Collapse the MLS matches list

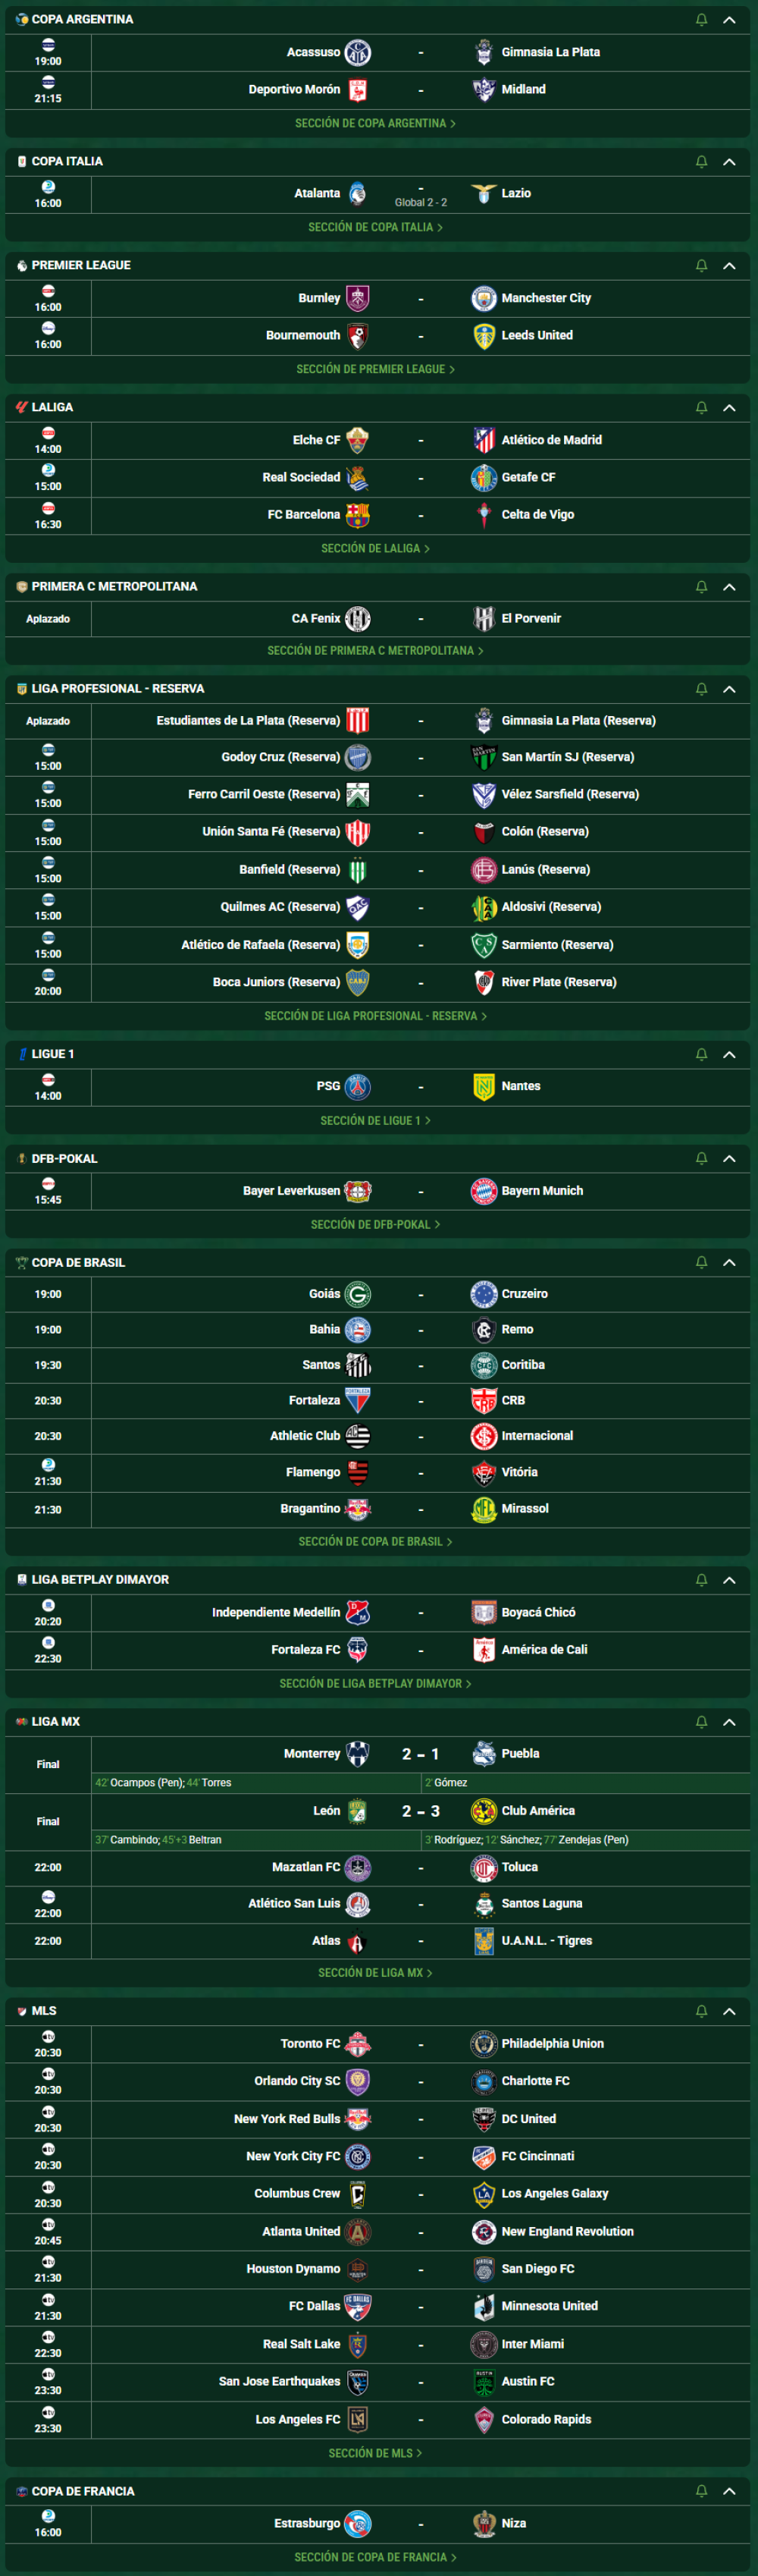tap(729, 2011)
